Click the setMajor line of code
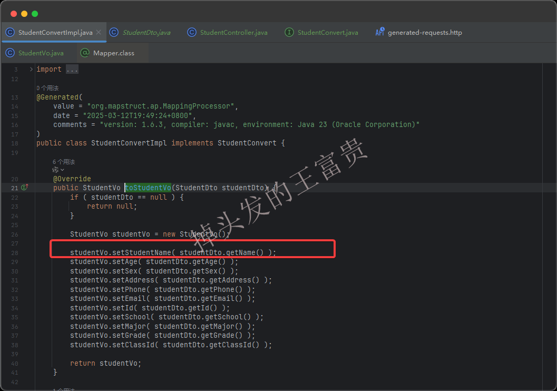The image size is (557, 391). coord(162,326)
